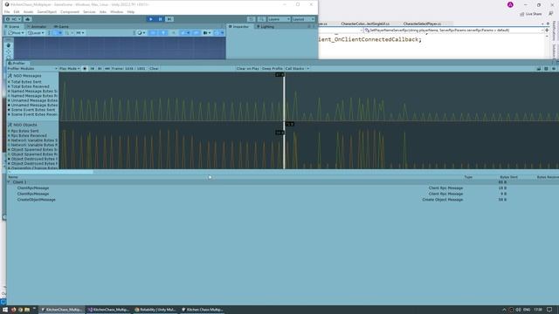559x314 pixels.
Task: Open the cloud services icon
Action: (x=27, y=19)
